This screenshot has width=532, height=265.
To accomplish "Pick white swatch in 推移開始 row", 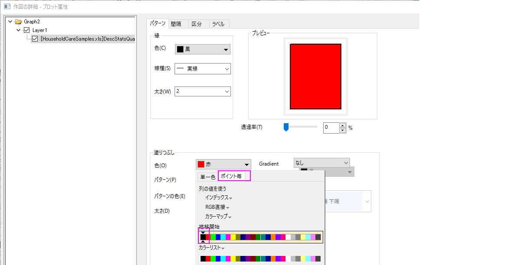I will [288, 237].
